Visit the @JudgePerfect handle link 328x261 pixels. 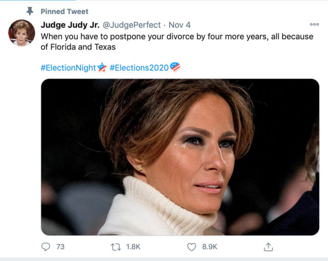(132, 25)
